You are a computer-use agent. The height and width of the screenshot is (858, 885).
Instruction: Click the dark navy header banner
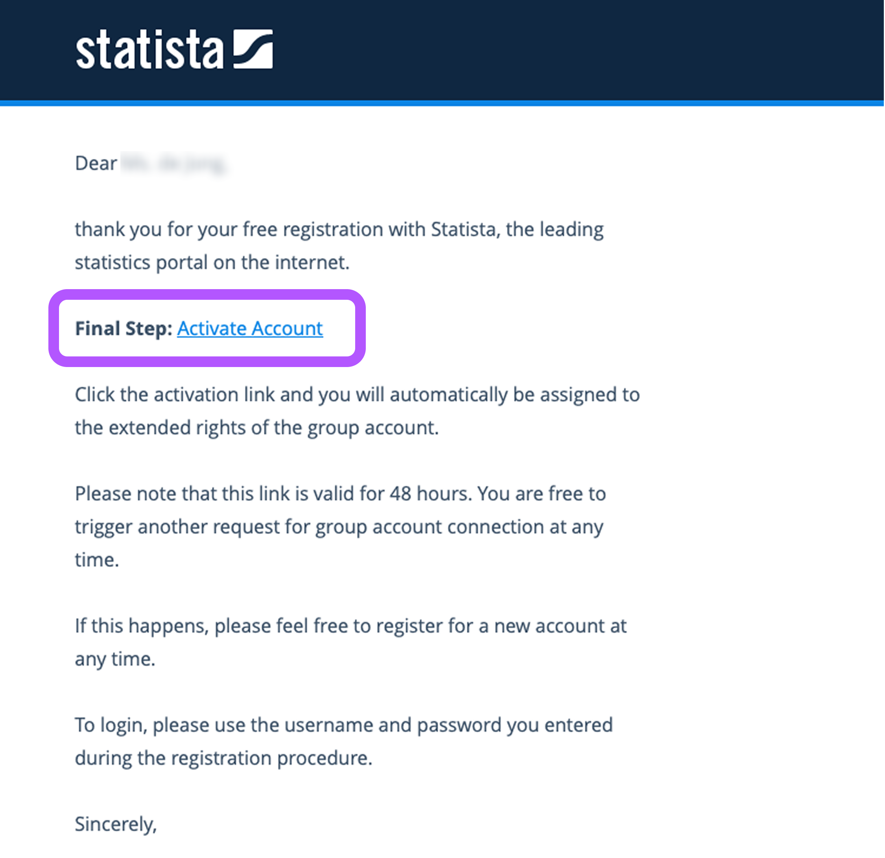click(x=542, y=50)
